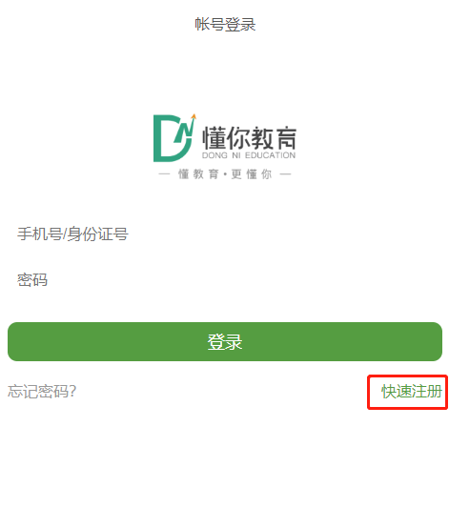Focus the 密码 password field
Image resolution: width=449 pixels, height=508 pixels.
tap(225, 280)
